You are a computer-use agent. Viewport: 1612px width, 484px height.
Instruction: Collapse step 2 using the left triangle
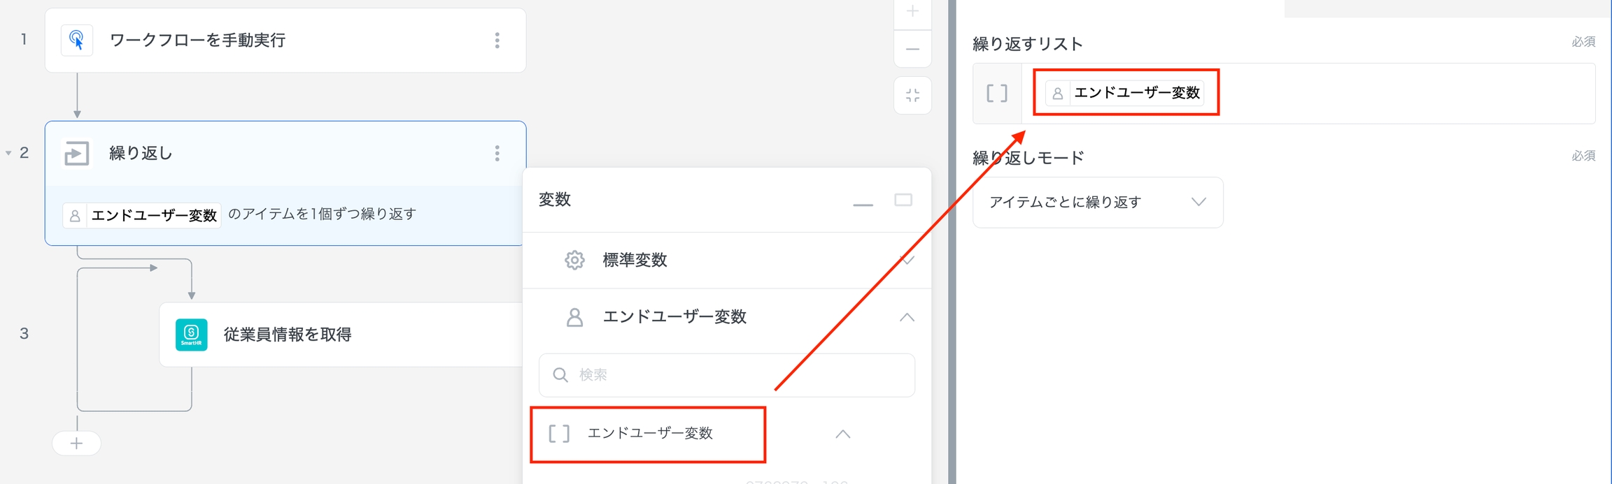(x=8, y=153)
